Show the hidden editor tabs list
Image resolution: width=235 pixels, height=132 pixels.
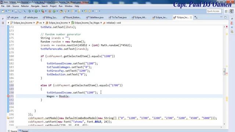click(x=196, y=18)
